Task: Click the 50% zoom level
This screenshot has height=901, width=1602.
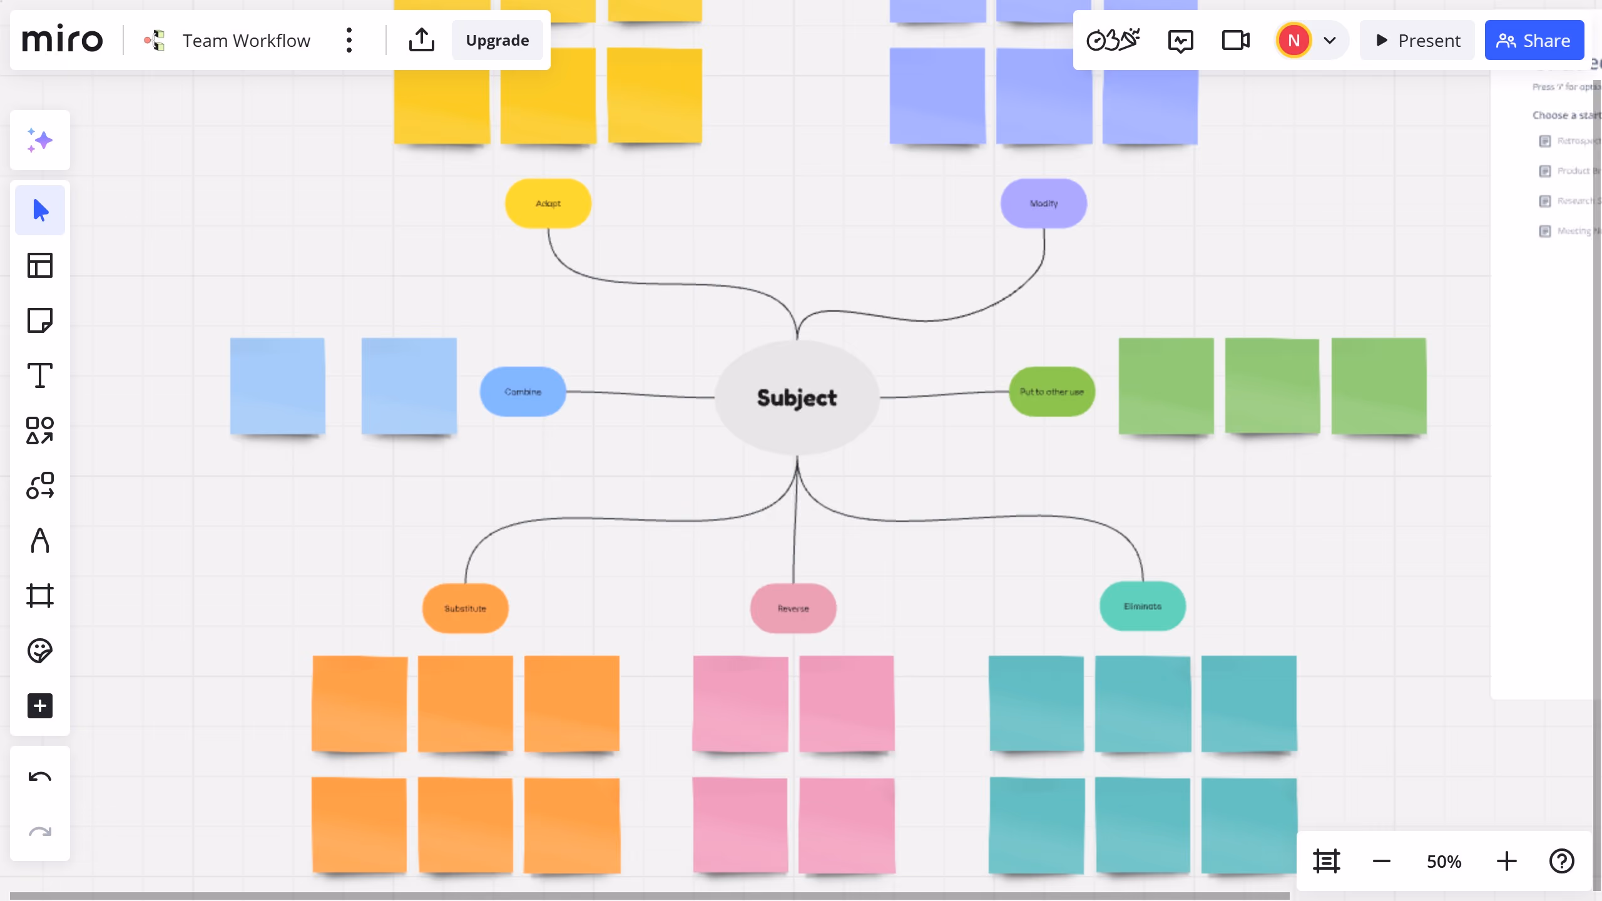Action: [1444, 862]
